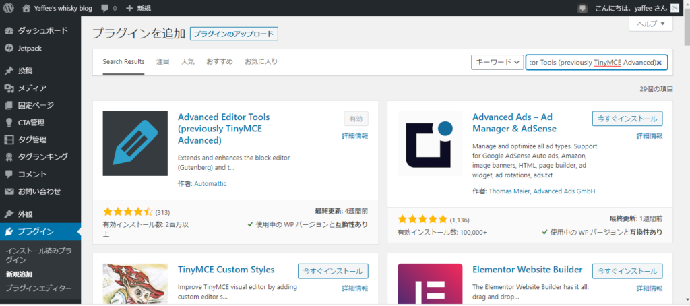The height and width of the screenshot is (306, 690).
Task: Click the table icon beside タグ管理
Action: point(9,140)
